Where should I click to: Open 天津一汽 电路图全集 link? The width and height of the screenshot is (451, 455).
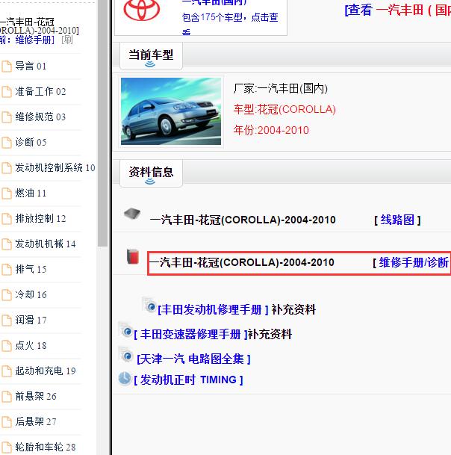click(x=193, y=359)
